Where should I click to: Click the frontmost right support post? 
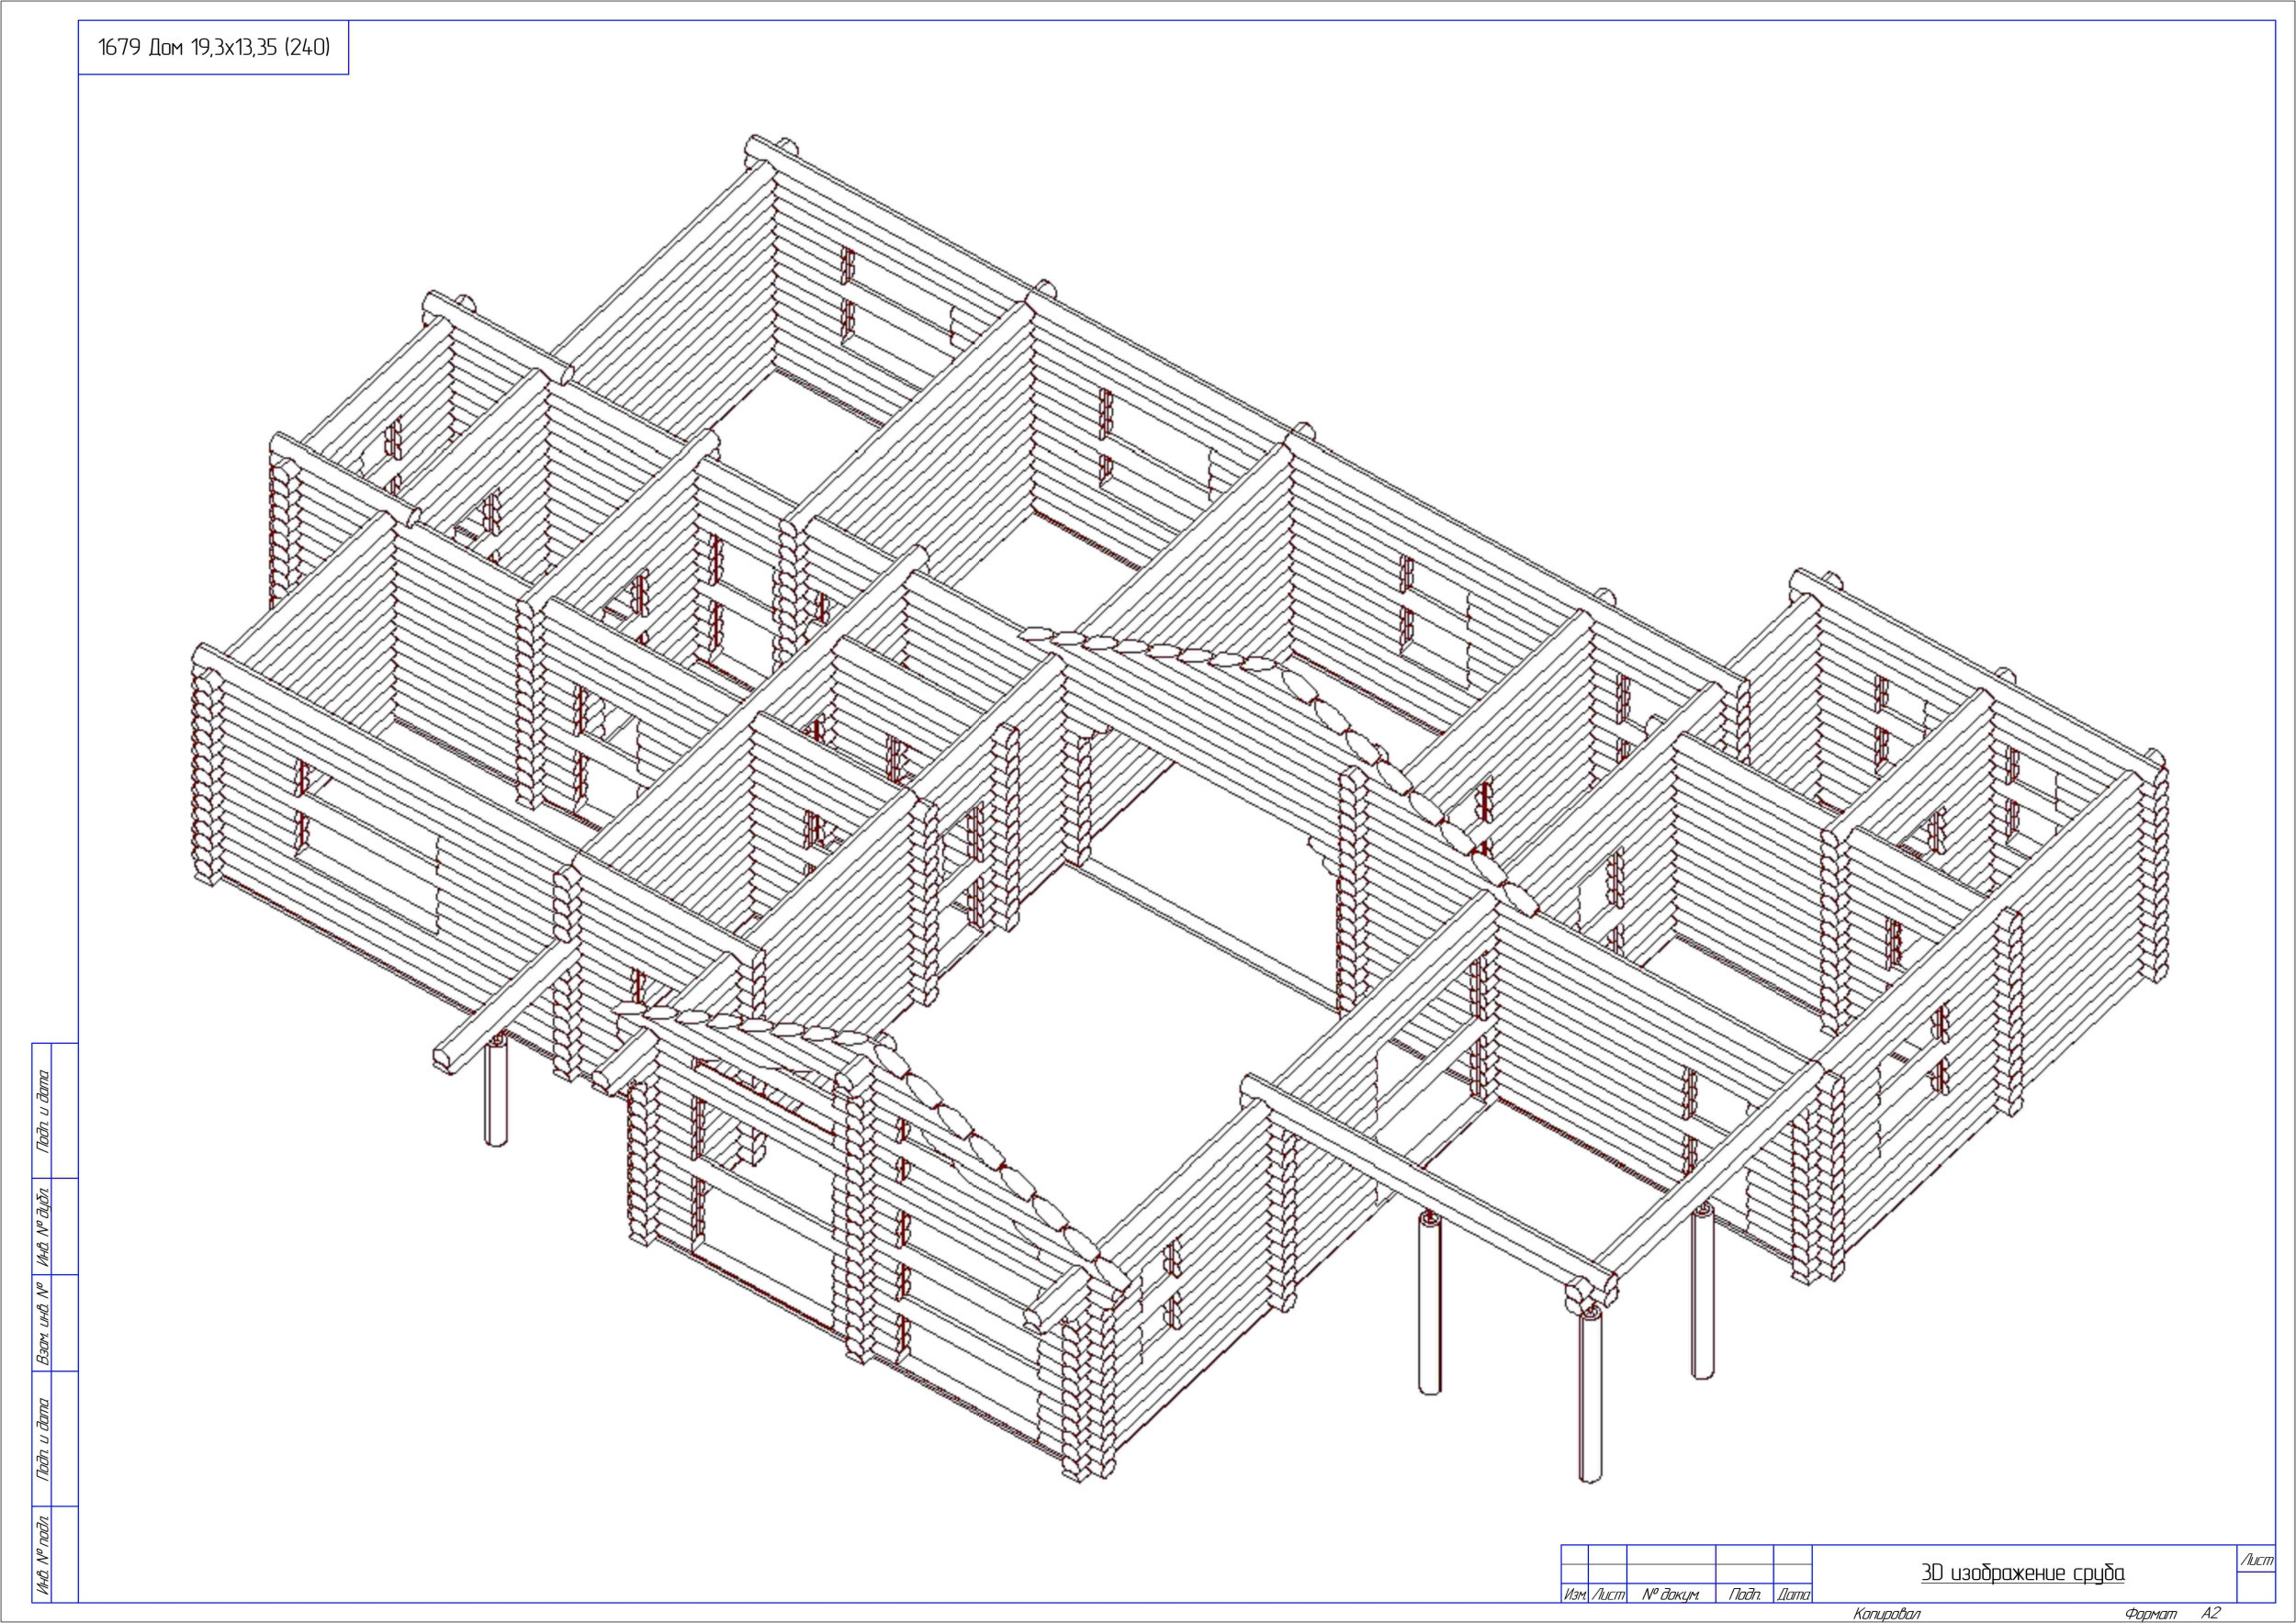point(1589,1397)
